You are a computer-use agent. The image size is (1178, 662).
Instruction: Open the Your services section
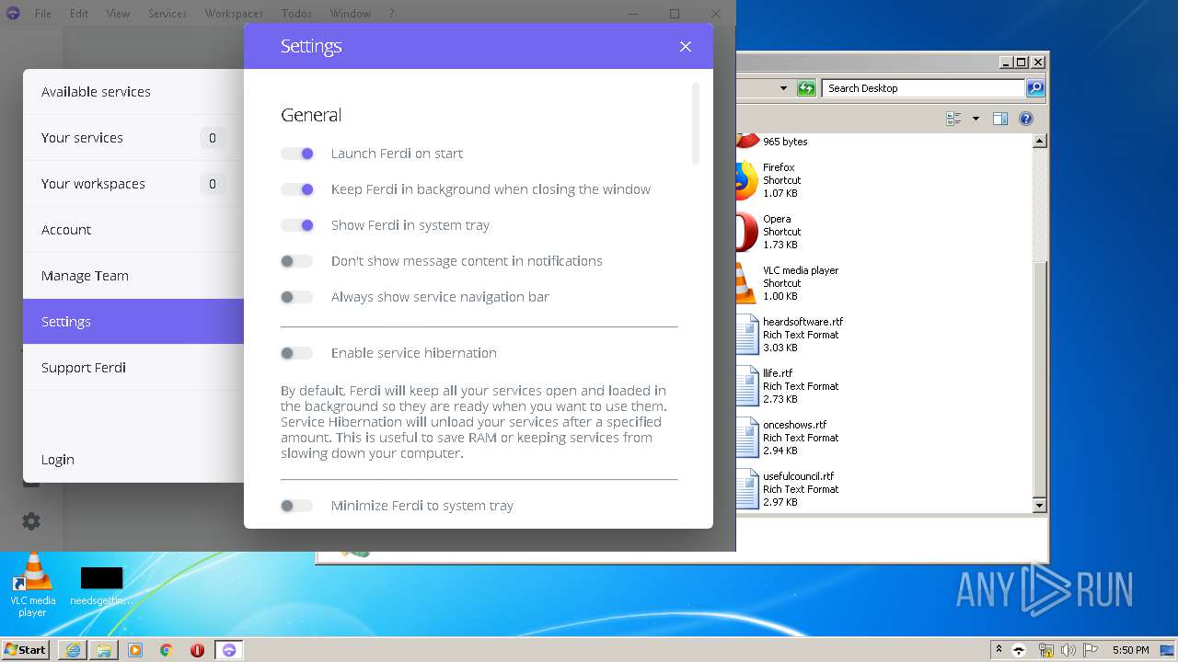pos(133,138)
